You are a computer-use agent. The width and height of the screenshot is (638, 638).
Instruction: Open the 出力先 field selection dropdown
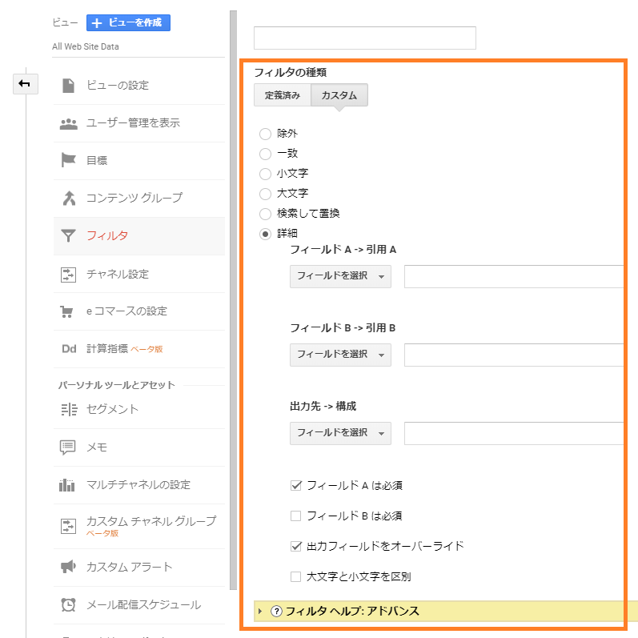click(340, 433)
